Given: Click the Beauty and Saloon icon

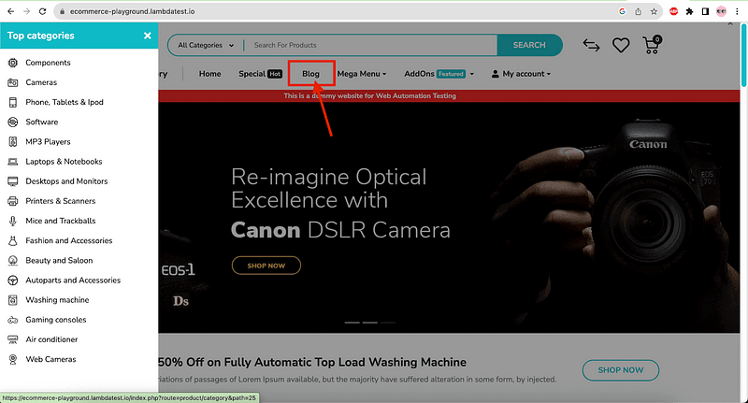Looking at the screenshot, I should tap(13, 260).
